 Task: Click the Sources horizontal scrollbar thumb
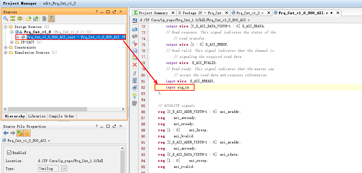[47, 109]
